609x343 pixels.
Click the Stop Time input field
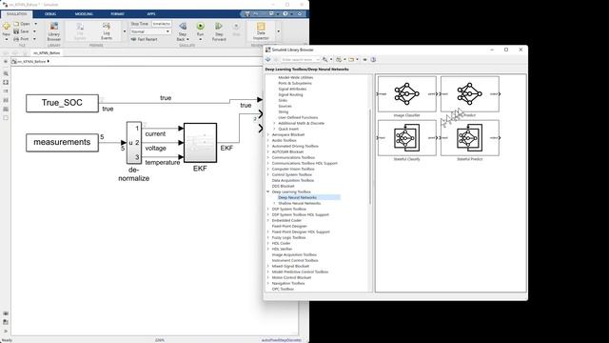[x=161, y=24]
